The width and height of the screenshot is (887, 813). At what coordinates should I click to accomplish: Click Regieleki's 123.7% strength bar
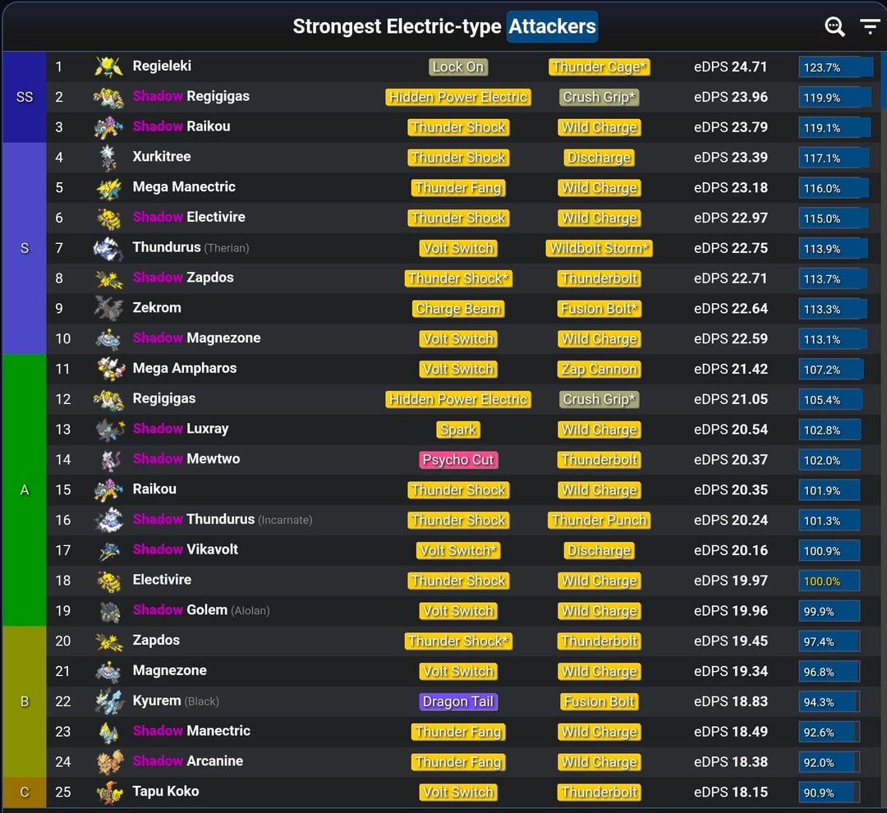coord(834,67)
